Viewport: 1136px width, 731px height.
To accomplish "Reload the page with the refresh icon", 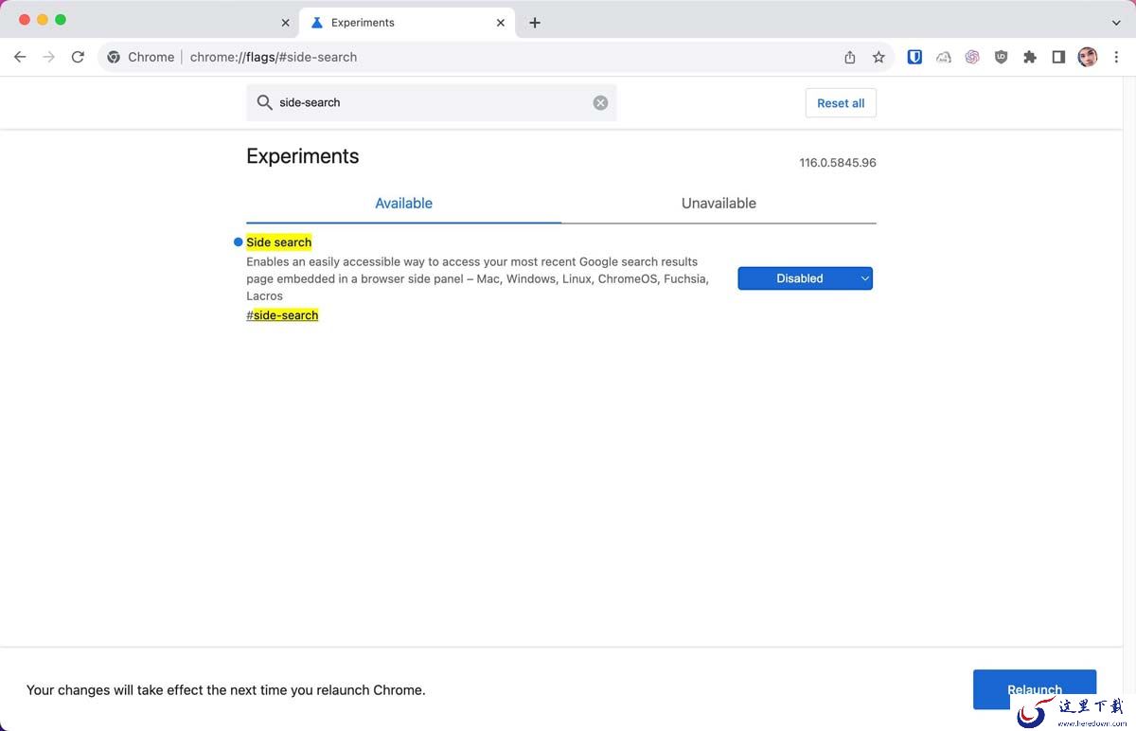I will pos(78,57).
